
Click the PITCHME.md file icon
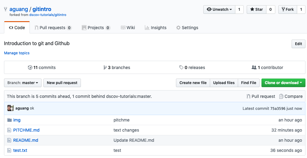[x=9, y=130]
